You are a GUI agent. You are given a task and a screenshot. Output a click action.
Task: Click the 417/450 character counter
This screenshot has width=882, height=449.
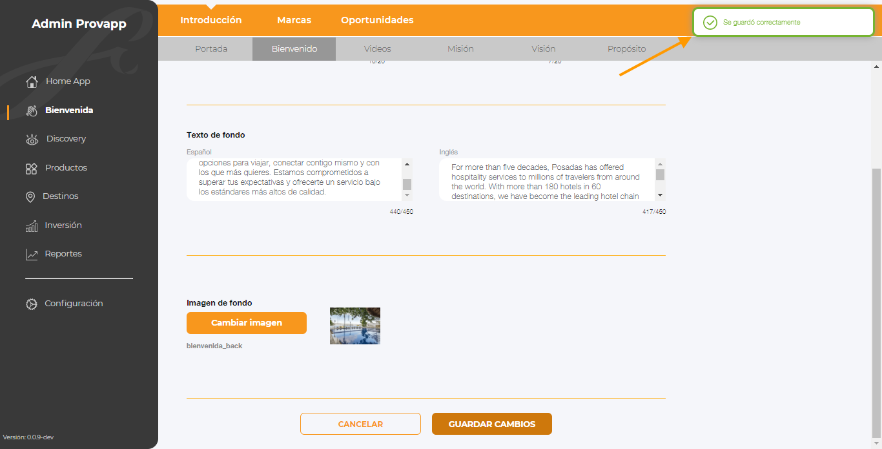tap(654, 212)
